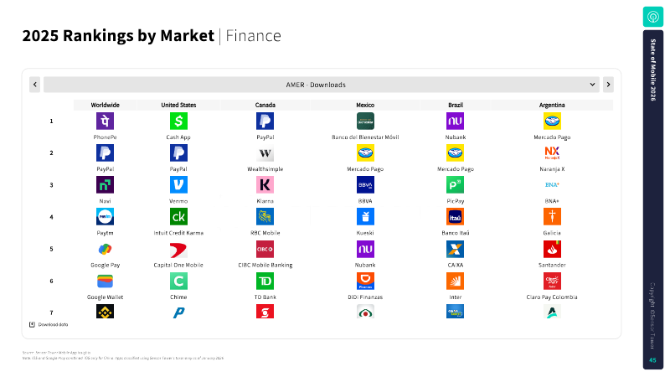The image size is (670, 377).
Task: Select the Banco Itaú icon
Action: (455, 217)
